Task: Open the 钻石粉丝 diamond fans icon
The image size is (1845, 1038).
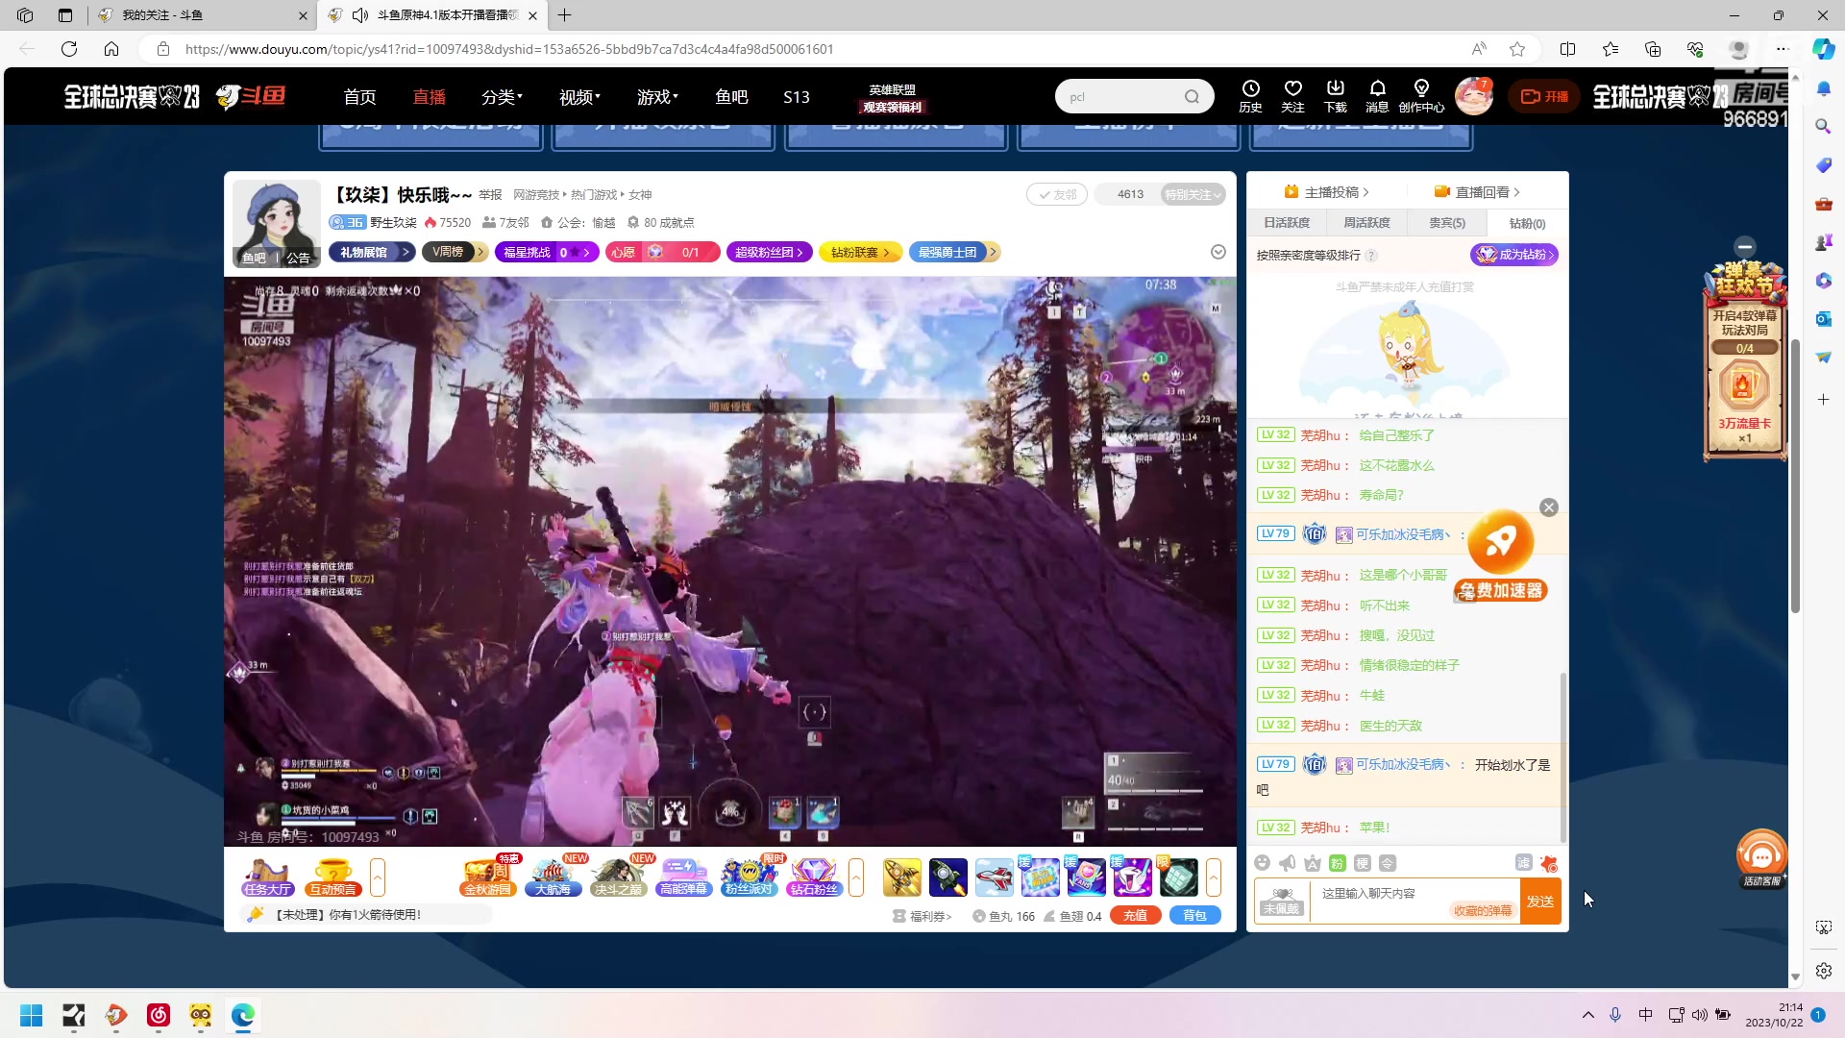Action: 814,877
